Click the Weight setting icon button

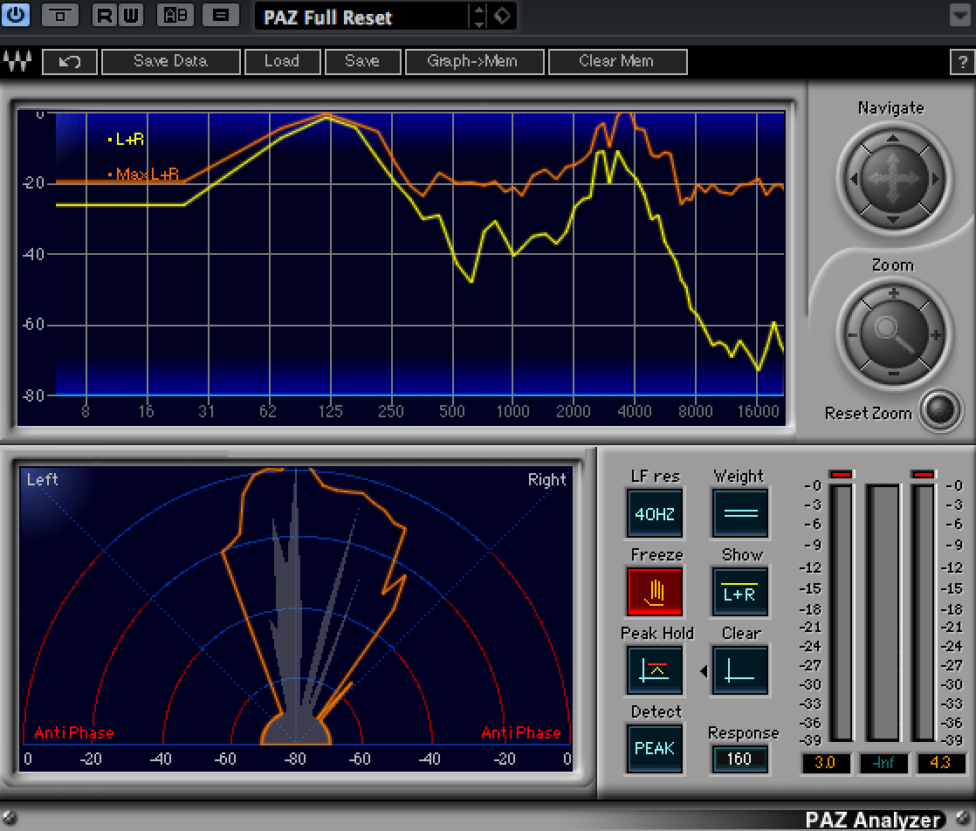tap(739, 513)
